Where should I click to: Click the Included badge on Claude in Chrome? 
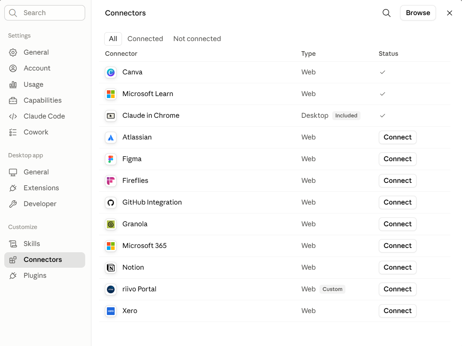click(x=346, y=115)
